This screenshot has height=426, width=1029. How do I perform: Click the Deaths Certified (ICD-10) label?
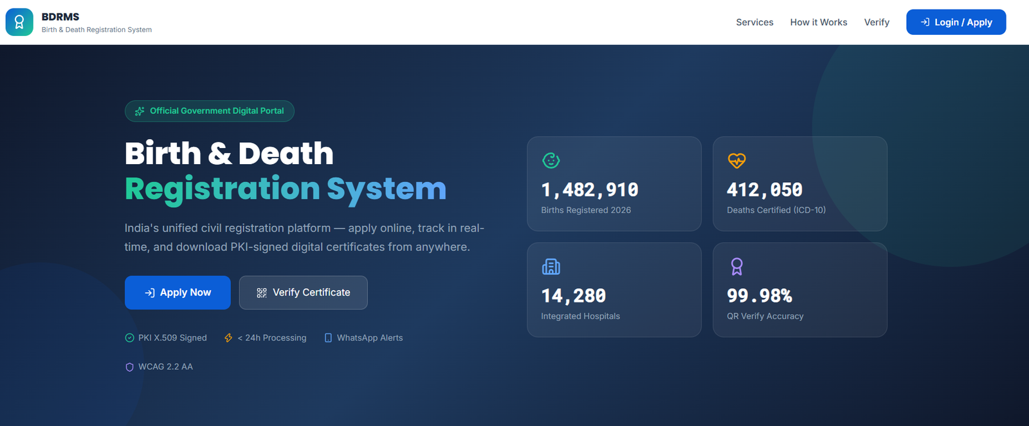click(776, 210)
